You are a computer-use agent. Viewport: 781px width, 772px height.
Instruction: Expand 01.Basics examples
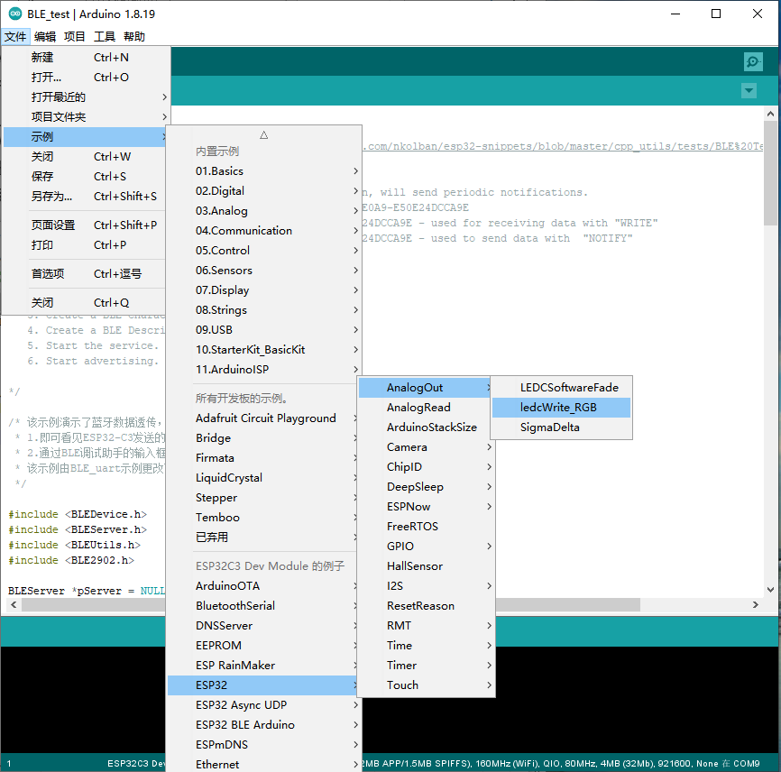(x=264, y=171)
